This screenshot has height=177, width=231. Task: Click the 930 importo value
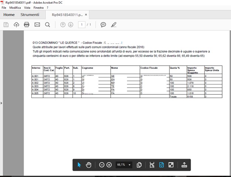189,90
